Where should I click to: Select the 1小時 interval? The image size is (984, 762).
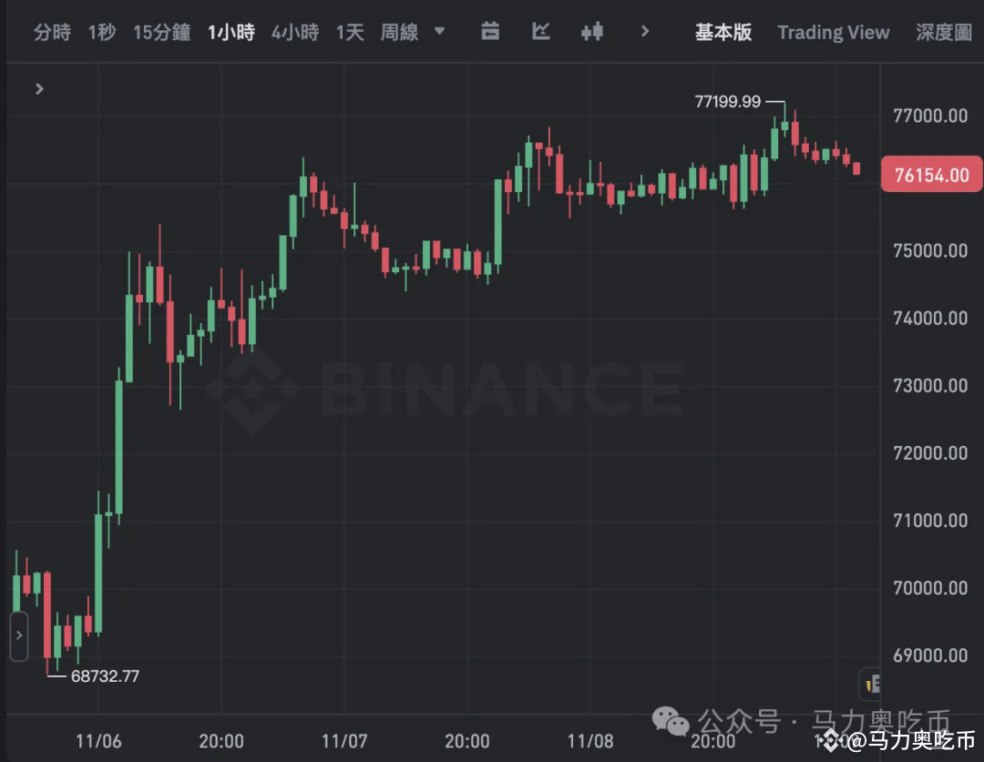pyautogui.click(x=231, y=33)
